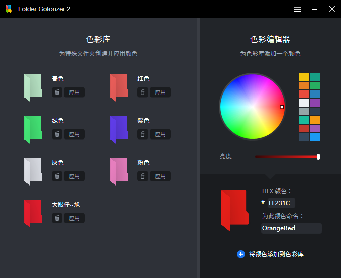Image resolution: width=341 pixels, height=278 pixels.
Task: Minimize the Folder Colorizer 2 window
Action: [x=315, y=9]
